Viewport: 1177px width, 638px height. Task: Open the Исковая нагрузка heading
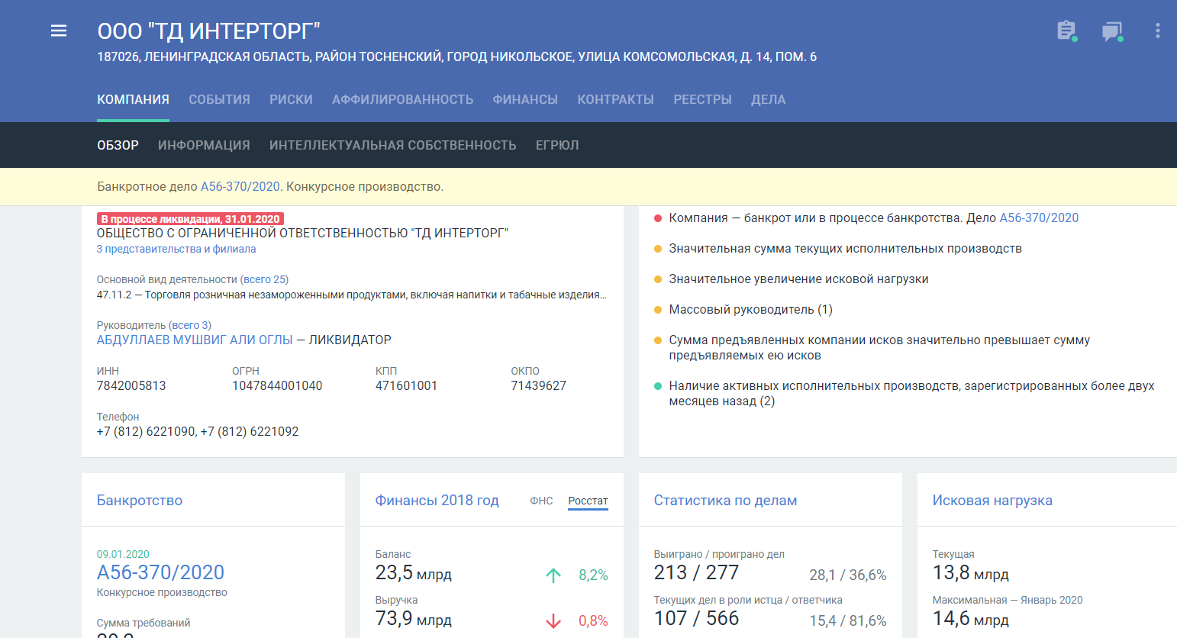pos(992,501)
